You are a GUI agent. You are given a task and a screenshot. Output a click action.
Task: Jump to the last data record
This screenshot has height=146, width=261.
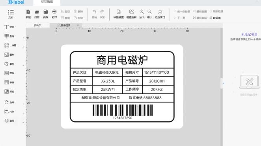[200, 18]
